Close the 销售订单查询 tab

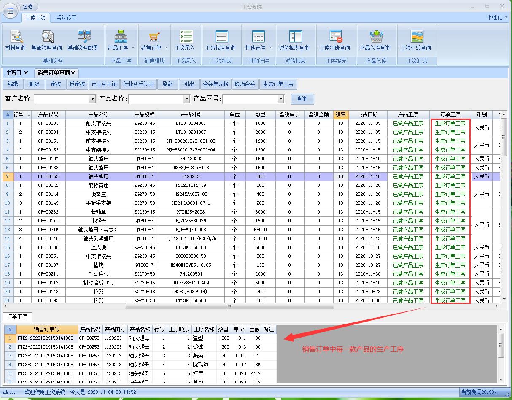pos(73,73)
